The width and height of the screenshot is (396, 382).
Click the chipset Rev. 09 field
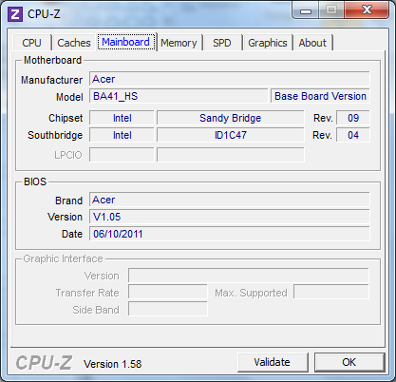click(353, 118)
